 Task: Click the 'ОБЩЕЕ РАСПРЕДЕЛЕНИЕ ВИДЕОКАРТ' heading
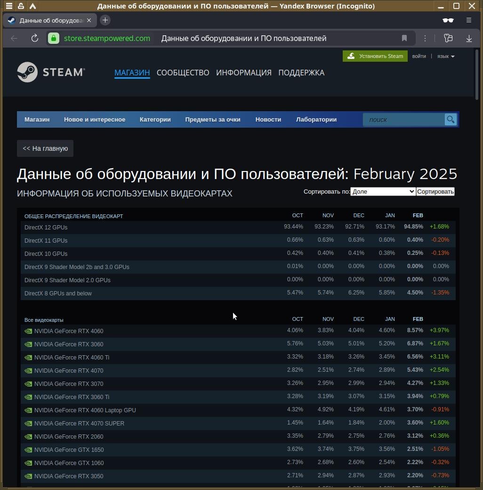pyautogui.click(x=74, y=216)
